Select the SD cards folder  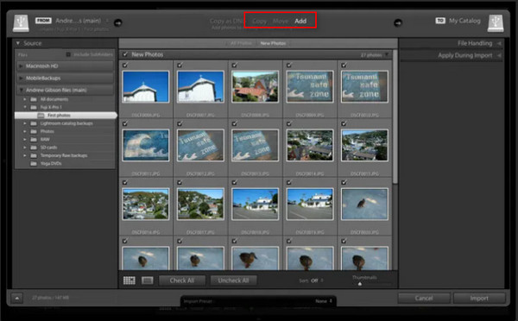tap(48, 148)
